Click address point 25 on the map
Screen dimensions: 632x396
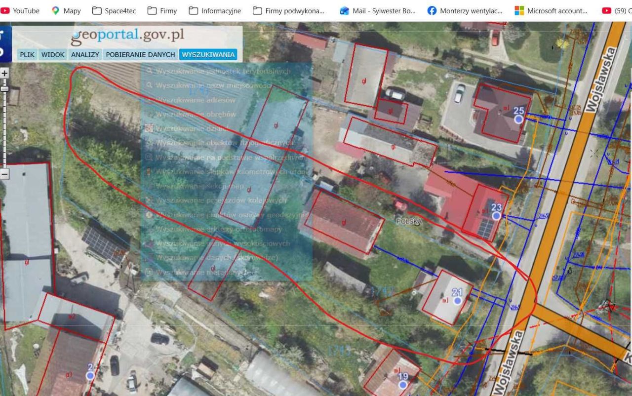click(x=518, y=119)
